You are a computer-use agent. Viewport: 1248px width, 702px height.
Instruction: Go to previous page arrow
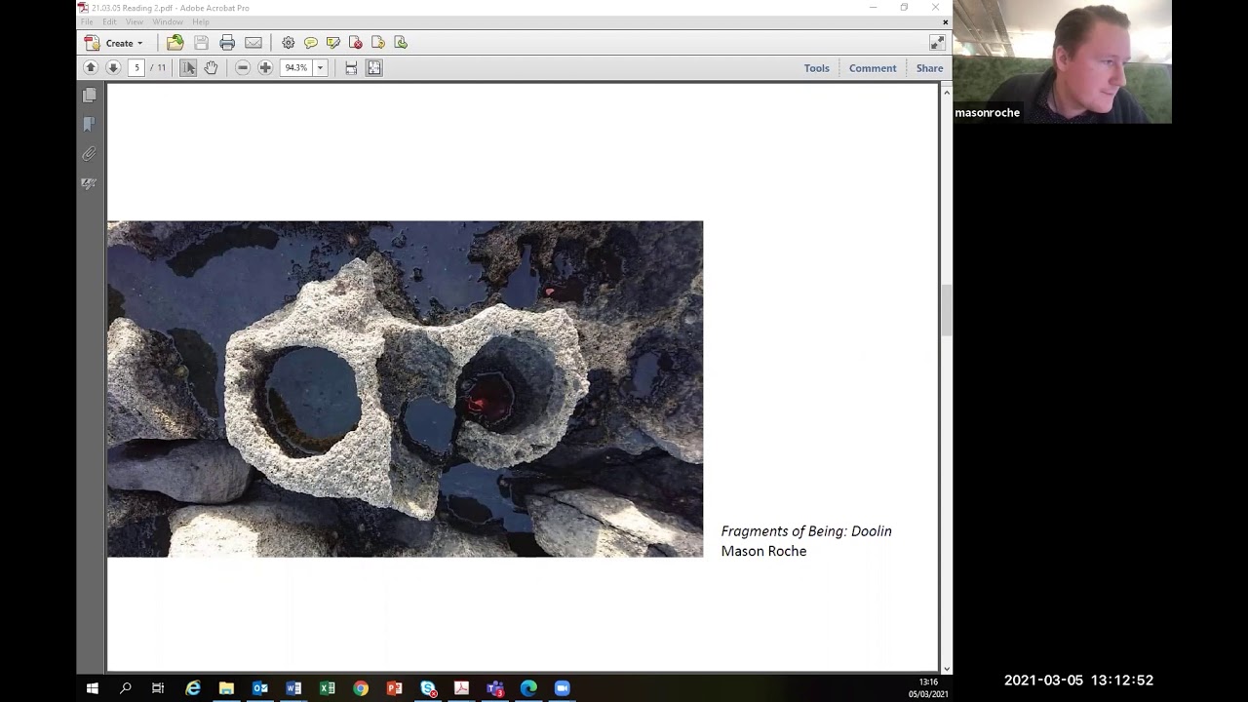point(91,67)
